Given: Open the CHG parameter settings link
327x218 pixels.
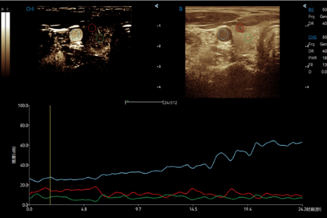Looking at the screenshot, I should 312,37.
